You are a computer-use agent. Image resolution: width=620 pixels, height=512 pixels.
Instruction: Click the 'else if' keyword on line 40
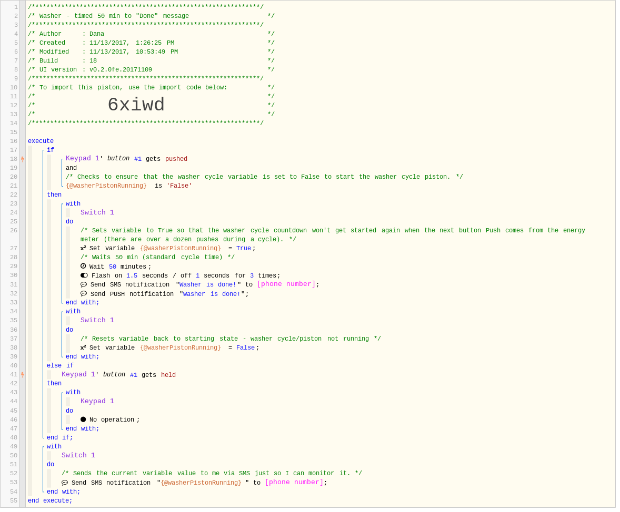(60, 366)
